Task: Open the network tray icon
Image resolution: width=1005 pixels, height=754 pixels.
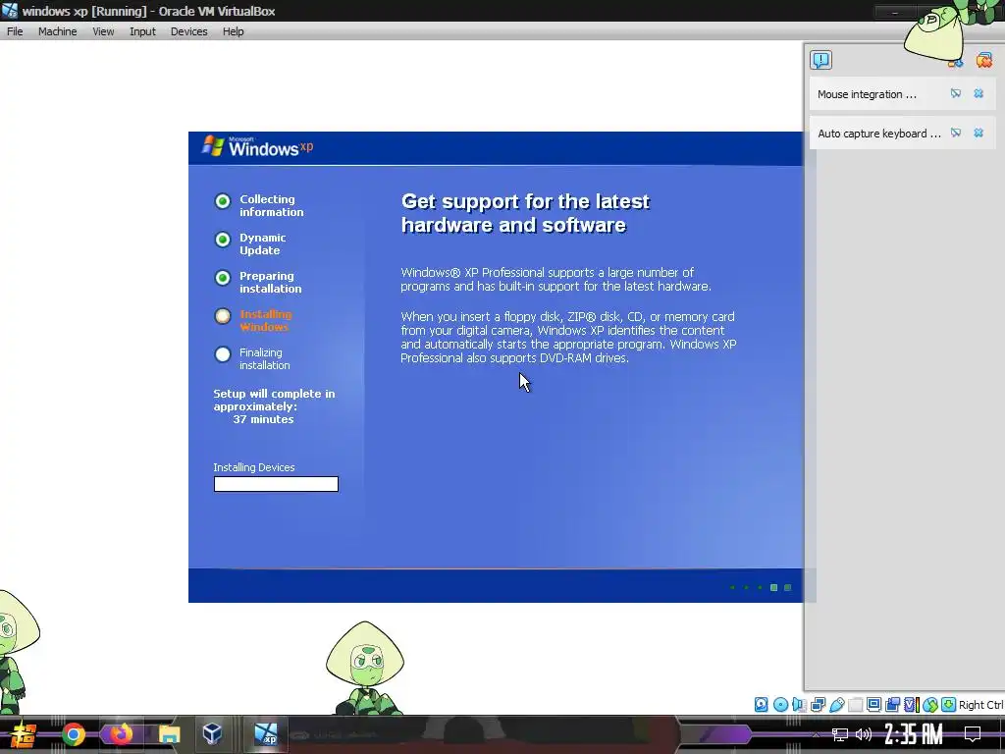Action: click(840, 734)
